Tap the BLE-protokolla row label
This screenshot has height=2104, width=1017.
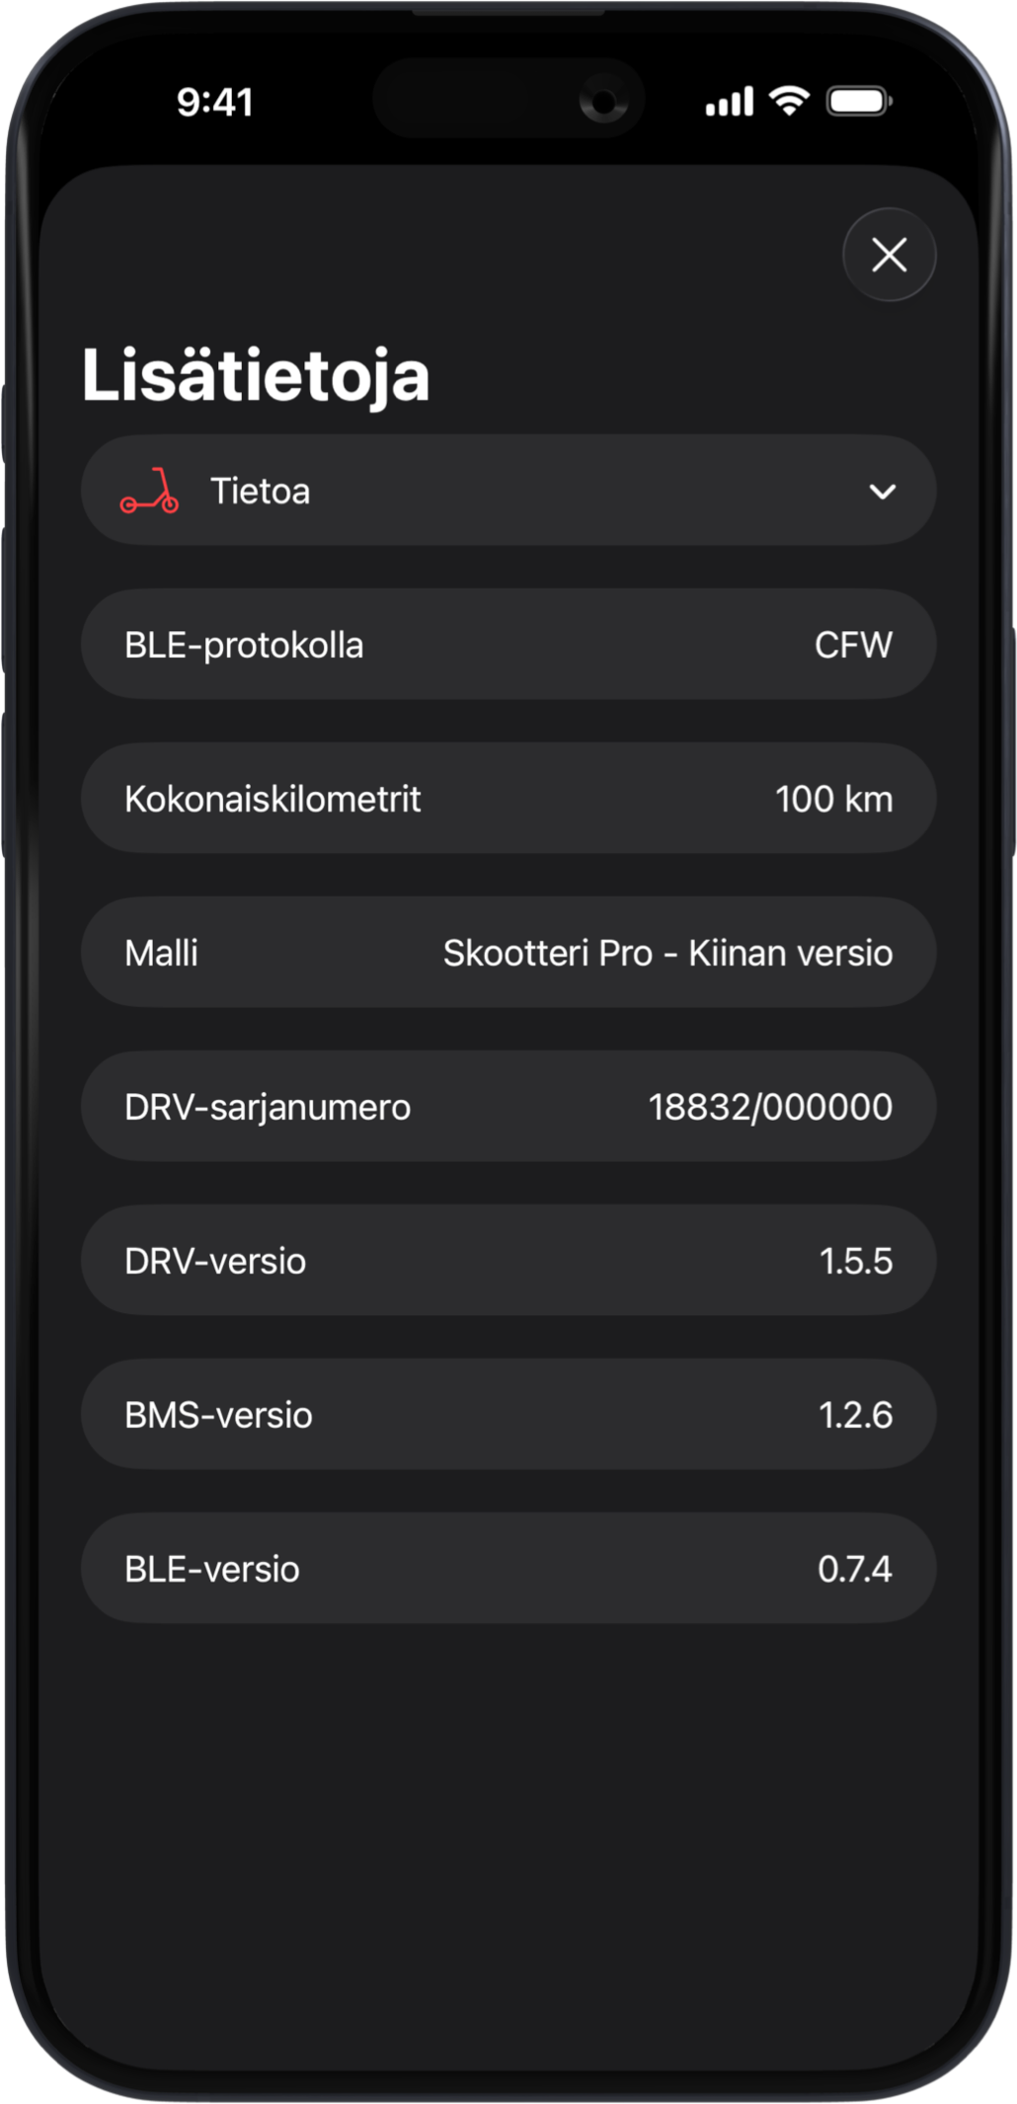coord(244,646)
